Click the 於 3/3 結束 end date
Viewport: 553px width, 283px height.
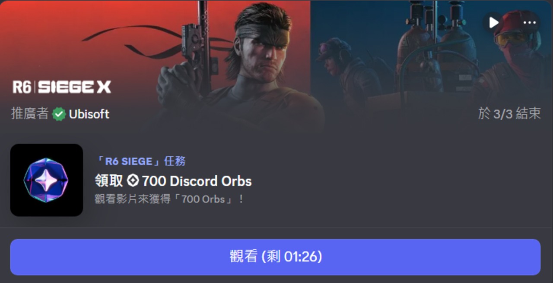tap(509, 114)
